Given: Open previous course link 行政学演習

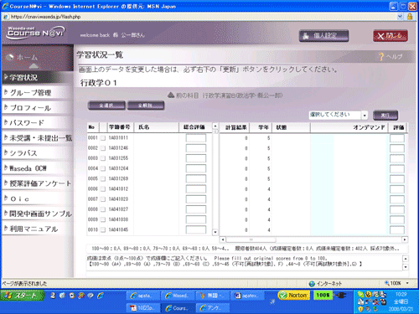Looking at the screenshot, I should [x=242, y=95].
